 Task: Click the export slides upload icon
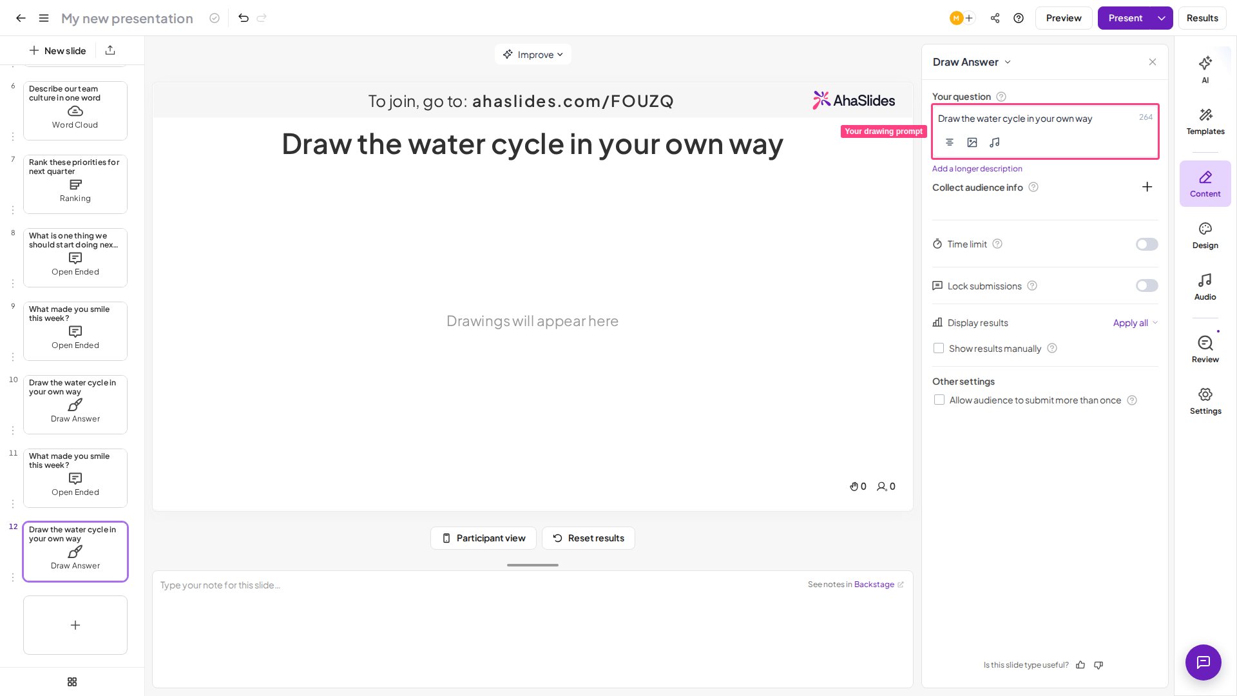[x=110, y=50]
